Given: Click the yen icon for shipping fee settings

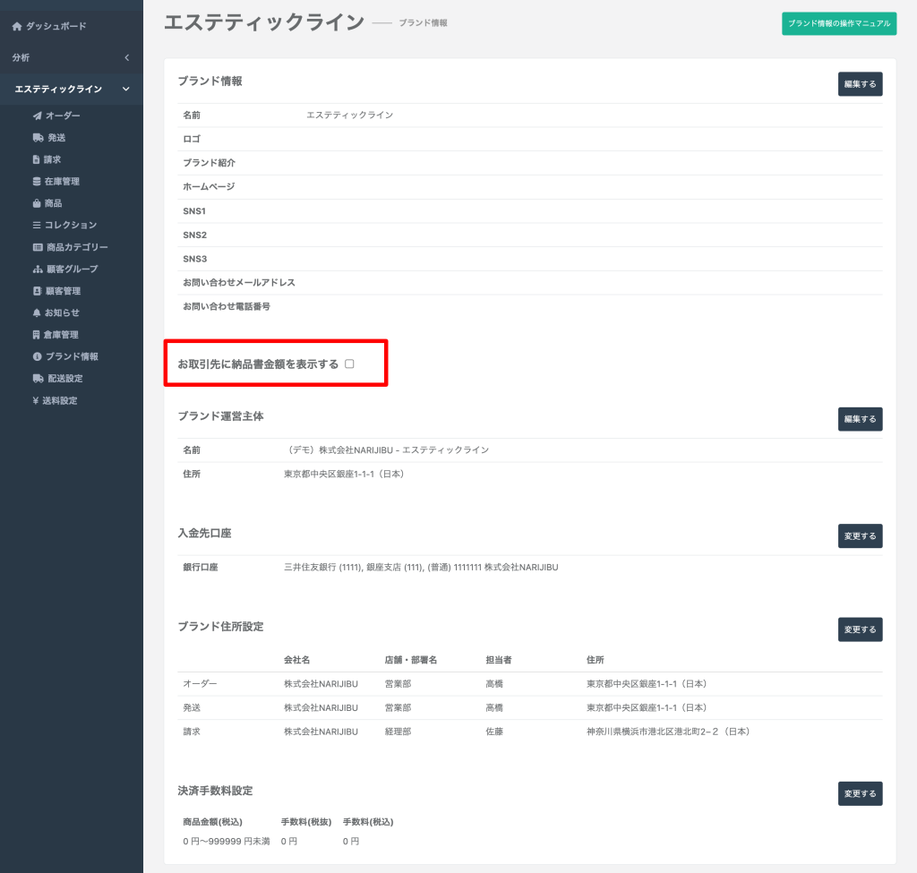Looking at the screenshot, I should tap(36, 401).
